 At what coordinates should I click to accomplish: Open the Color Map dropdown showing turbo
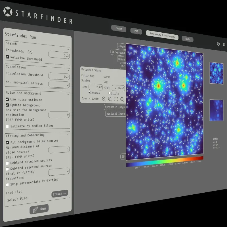click(114, 77)
